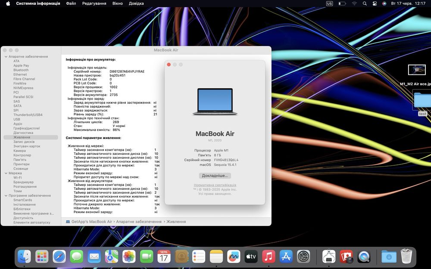Open Trash in the Dock
This screenshot has height=269, width=431.
coord(406,256)
